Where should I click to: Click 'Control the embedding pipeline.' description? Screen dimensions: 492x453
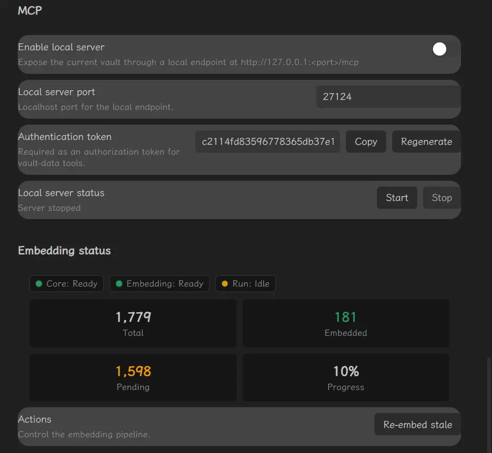(84, 434)
